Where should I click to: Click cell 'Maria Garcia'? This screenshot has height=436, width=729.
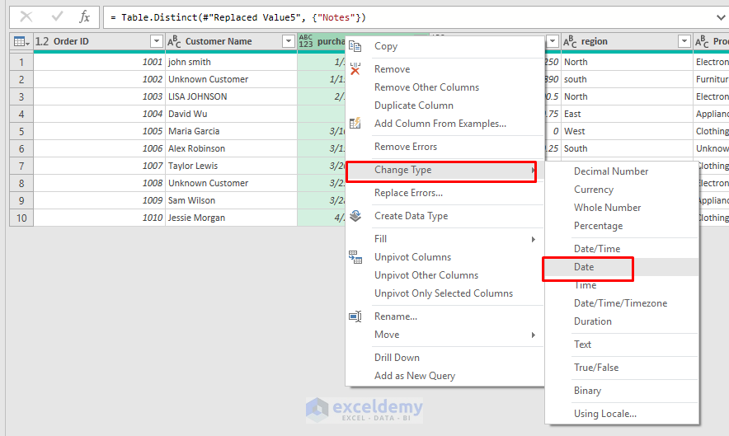click(231, 132)
